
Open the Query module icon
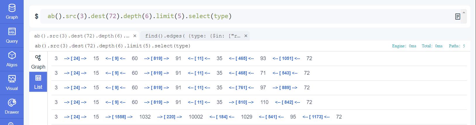[x=12, y=31]
